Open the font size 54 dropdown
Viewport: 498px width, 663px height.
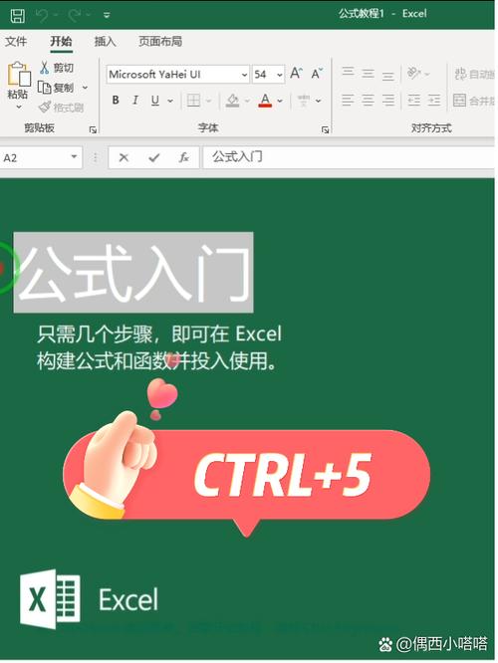click(x=279, y=75)
